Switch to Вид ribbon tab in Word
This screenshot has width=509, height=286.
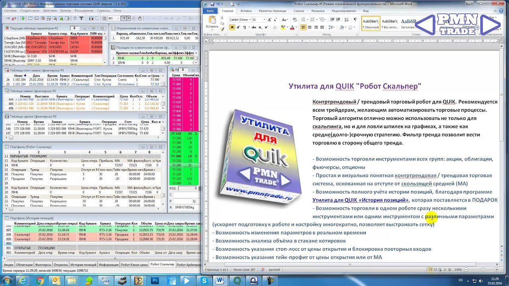click(x=366, y=11)
